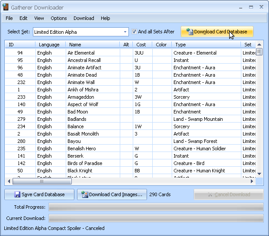Viewport: 269px width, 236px height.
Task: Select the Ankh of Mishra card name
Action: (83, 90)
